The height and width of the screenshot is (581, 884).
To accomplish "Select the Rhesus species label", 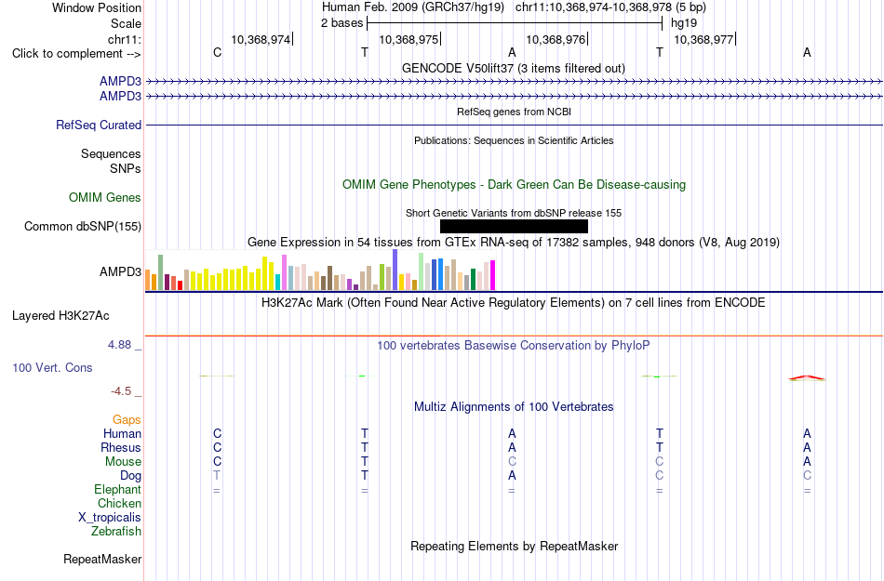I will coord(121,447).
